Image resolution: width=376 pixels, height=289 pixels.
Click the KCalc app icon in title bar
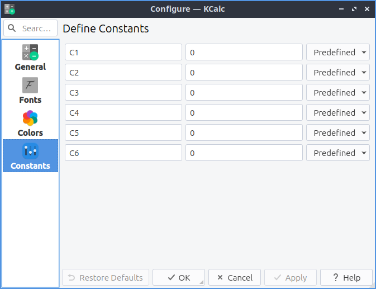pos(9,9)
